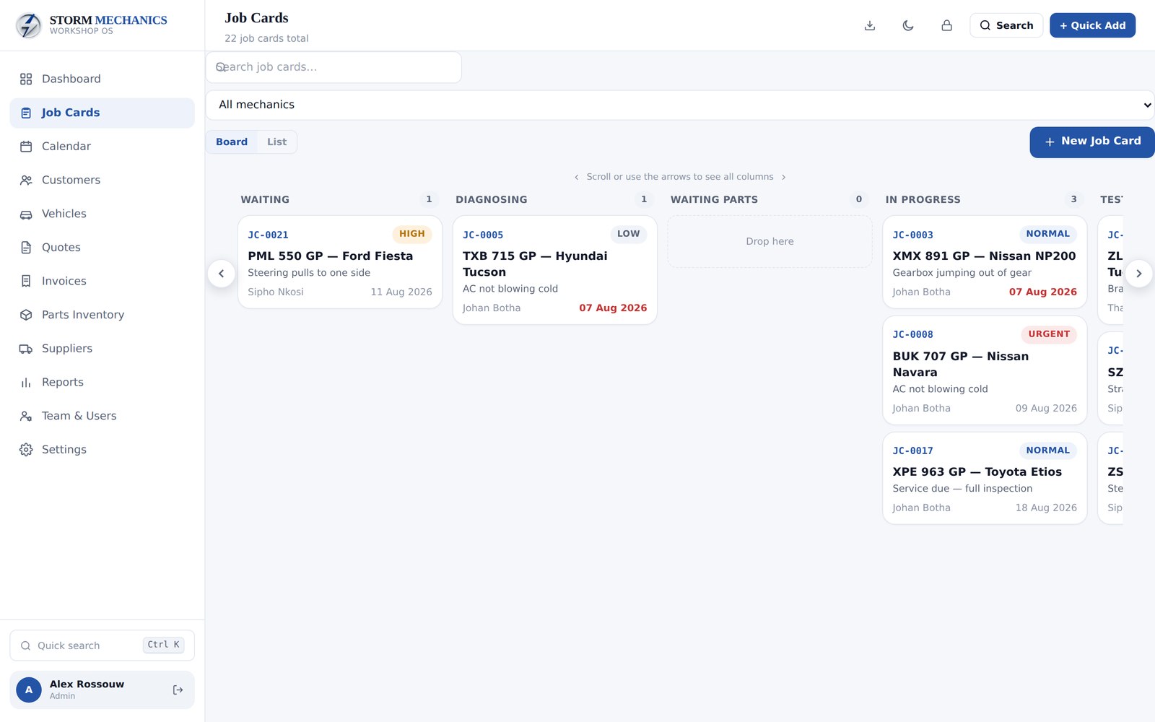
Task: Click the Alex Rossouw user profile
Action: tap(102, 690)
